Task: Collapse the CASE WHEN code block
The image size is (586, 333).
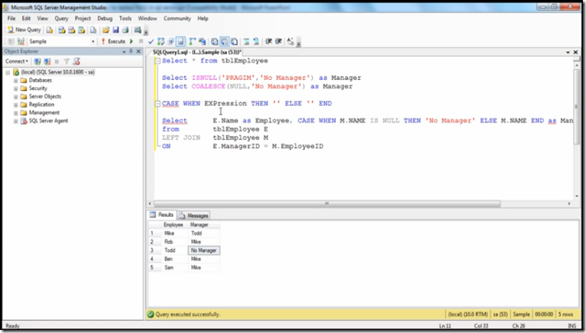Action: 158,103
